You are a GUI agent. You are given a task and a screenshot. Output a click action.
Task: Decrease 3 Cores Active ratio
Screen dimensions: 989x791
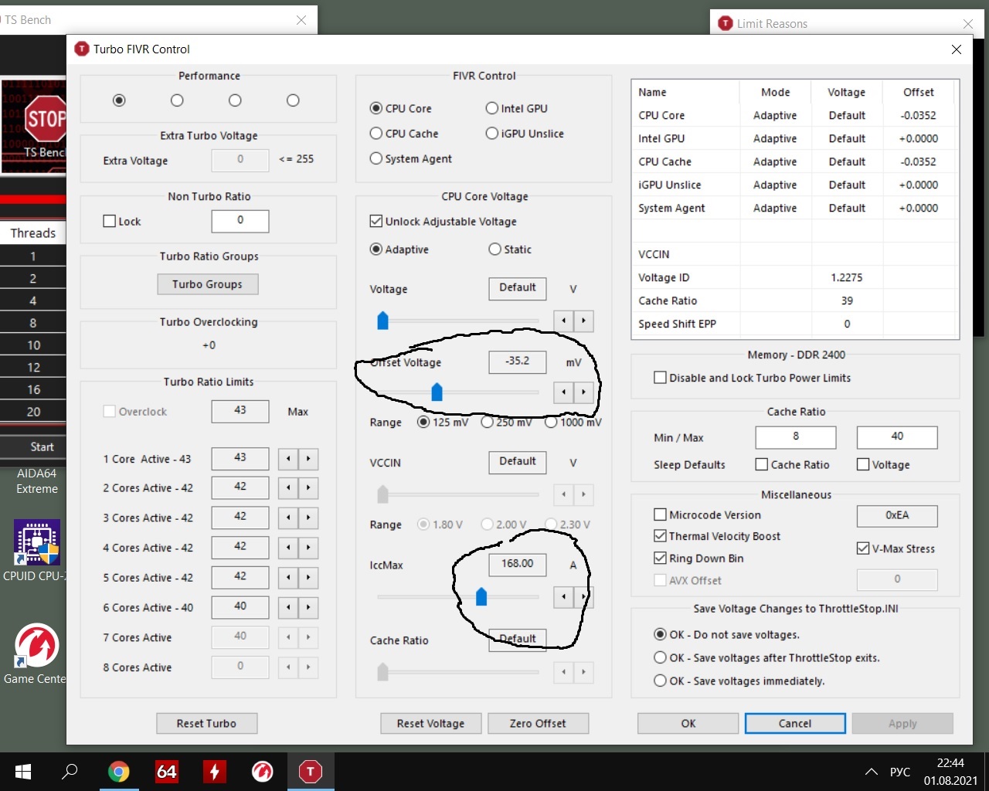288,518
